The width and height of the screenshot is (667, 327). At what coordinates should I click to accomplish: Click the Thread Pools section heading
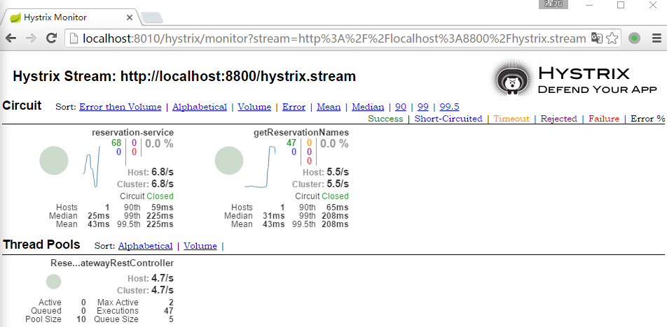(x=41, y=245)
